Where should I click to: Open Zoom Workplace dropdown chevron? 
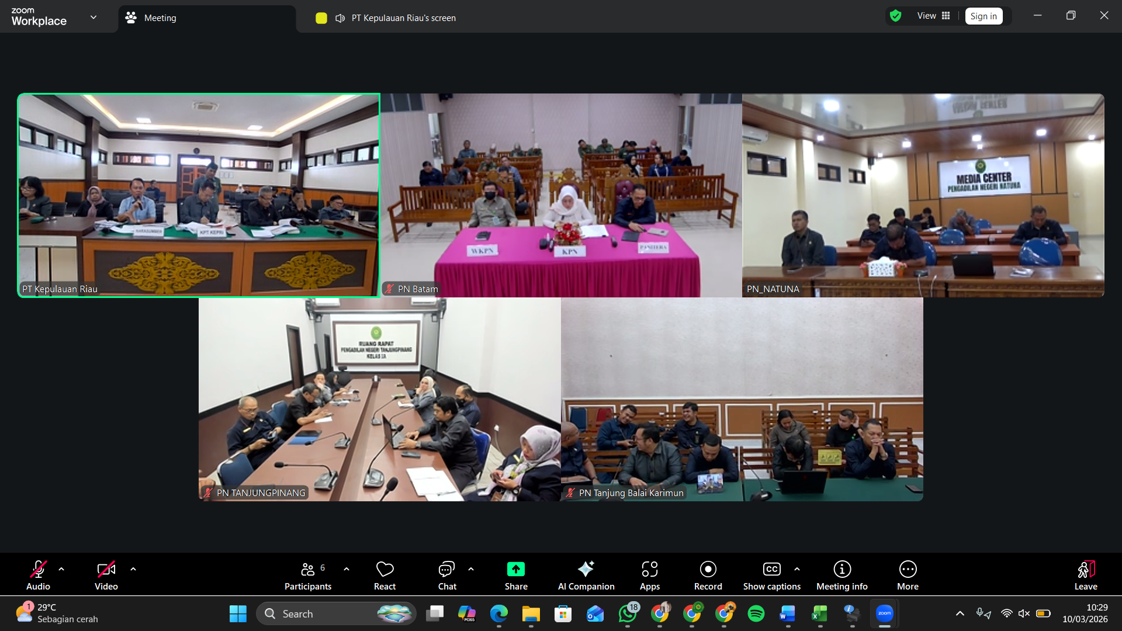pos(93,17)
